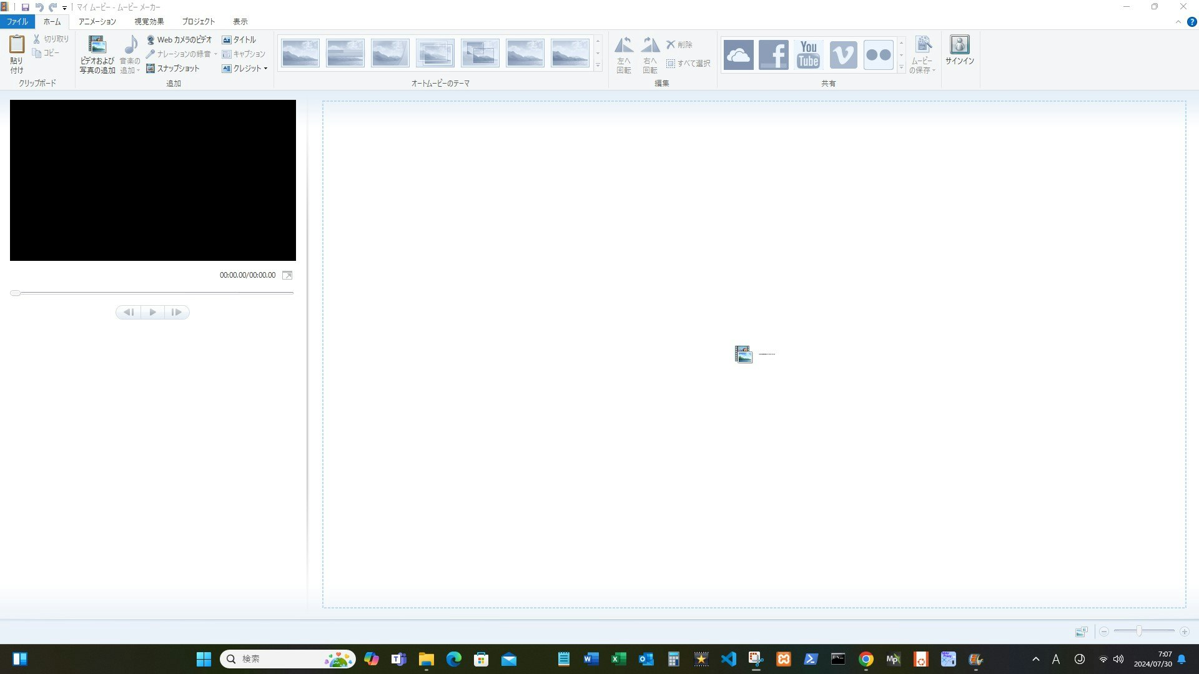Expand the AutoMovie themes gallery

pos(598,66)
